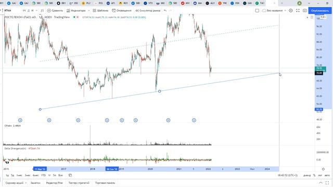333x187 pixels.
Task: Toggle auto scale (авто)
Action: tap(327, 176)
